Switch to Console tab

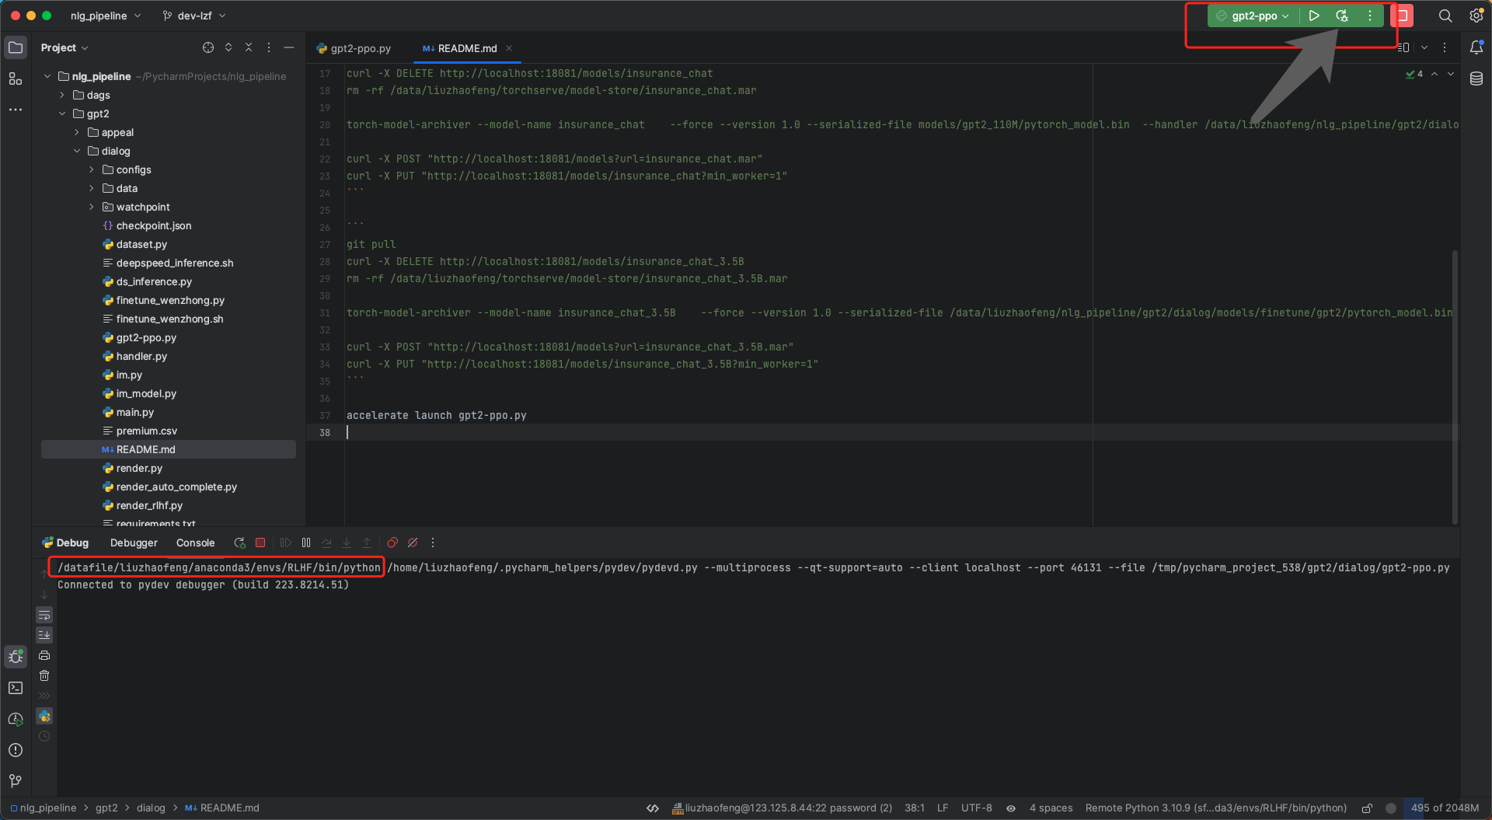point(195,543)
